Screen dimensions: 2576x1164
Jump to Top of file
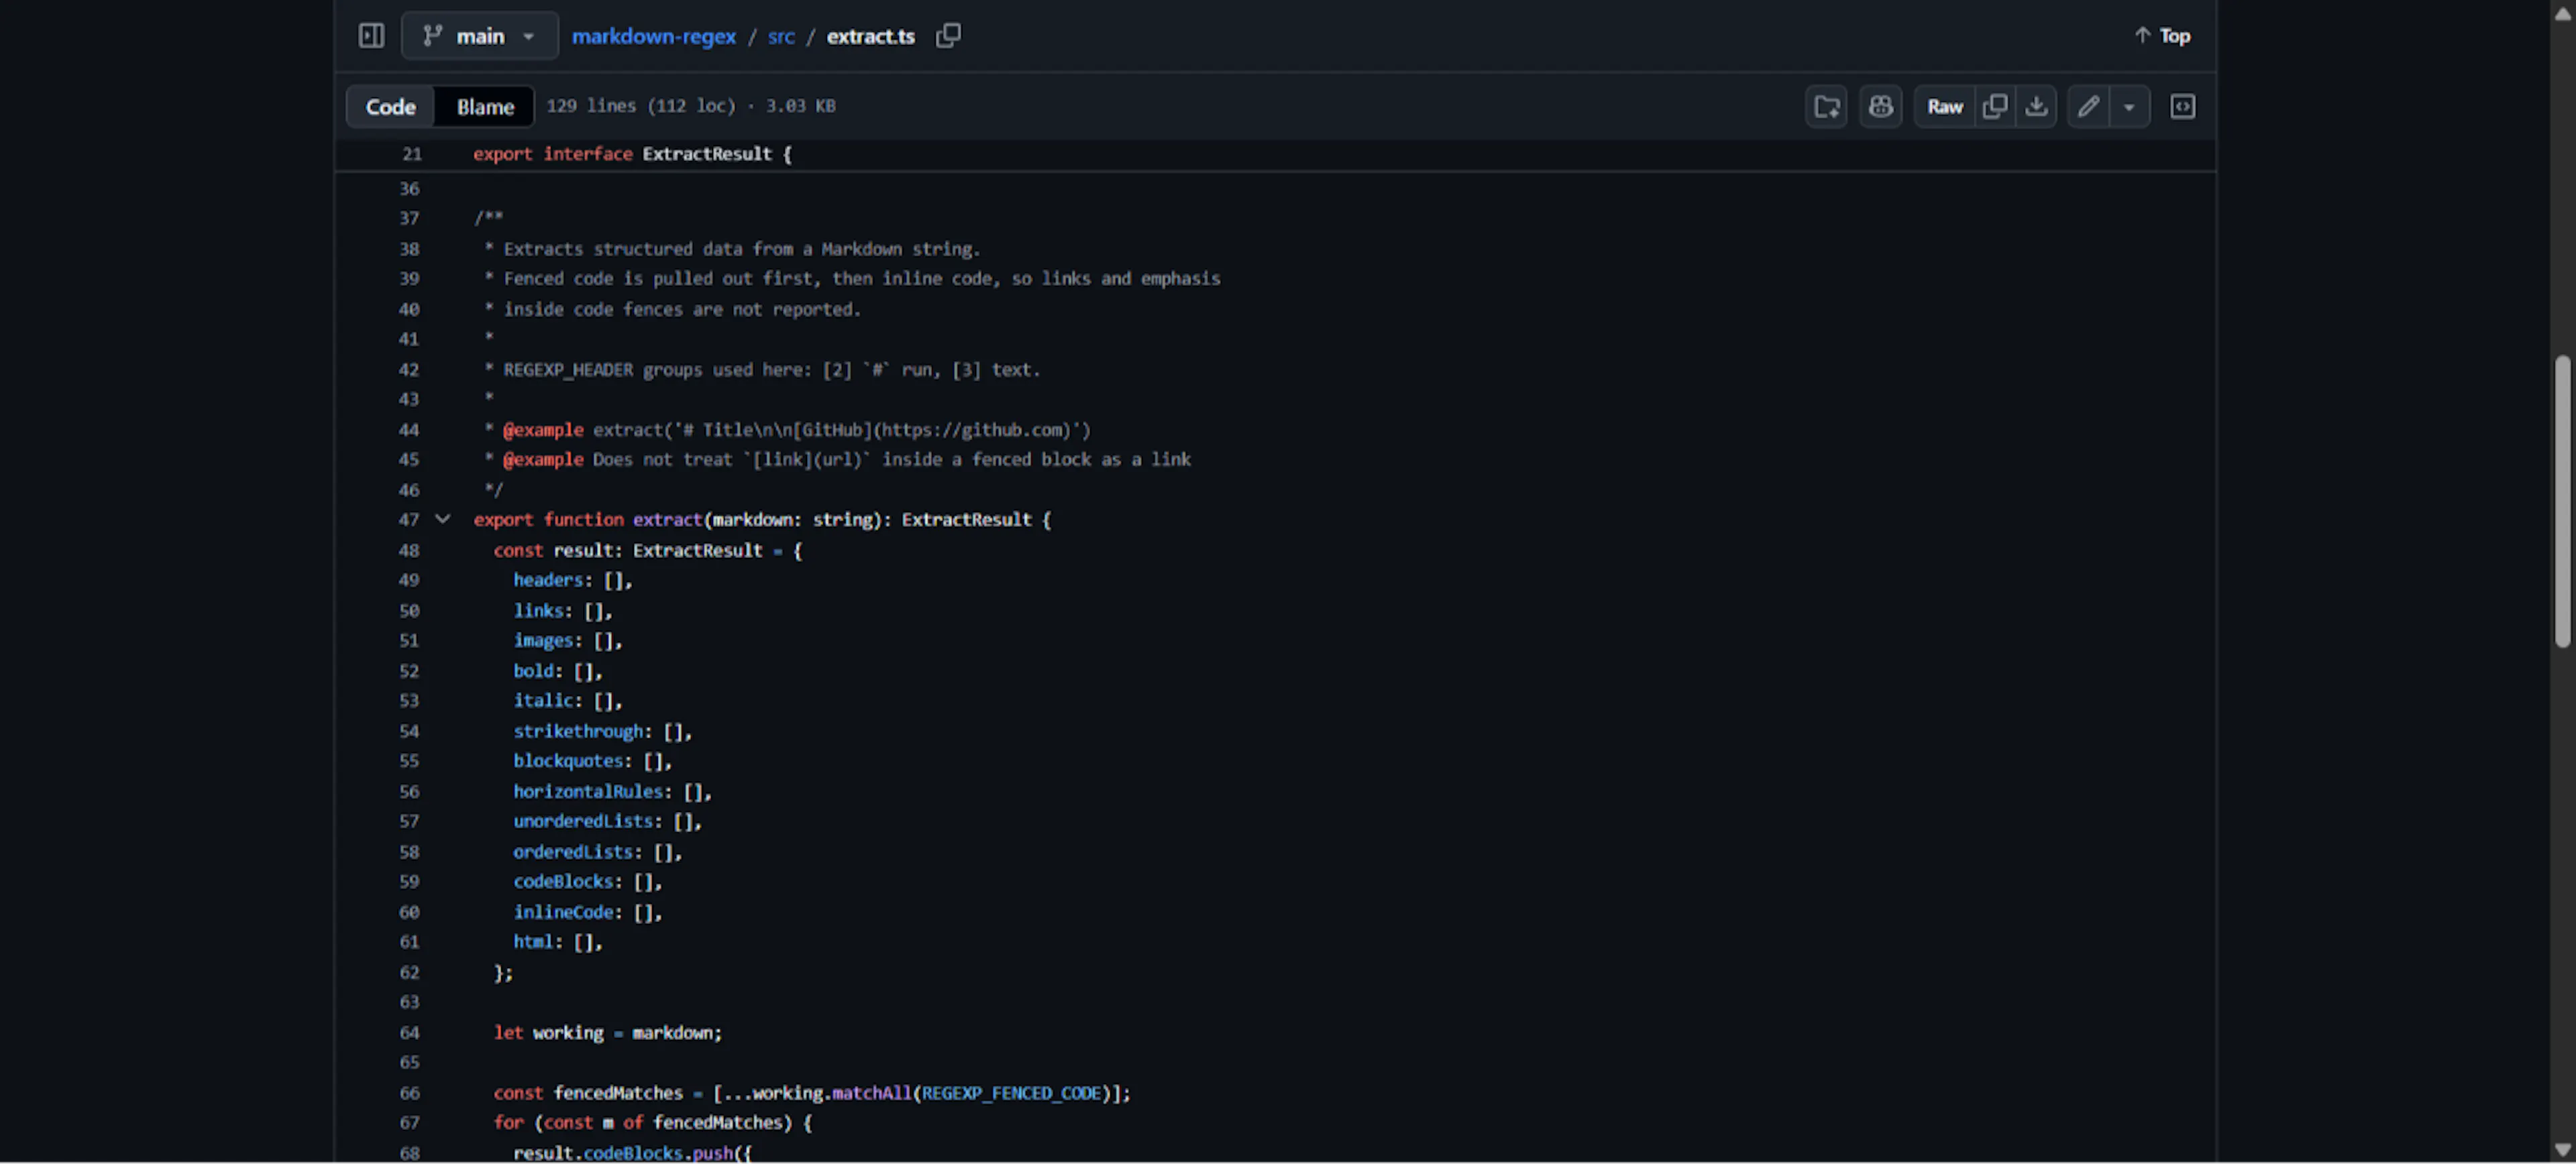(2162, 36)
